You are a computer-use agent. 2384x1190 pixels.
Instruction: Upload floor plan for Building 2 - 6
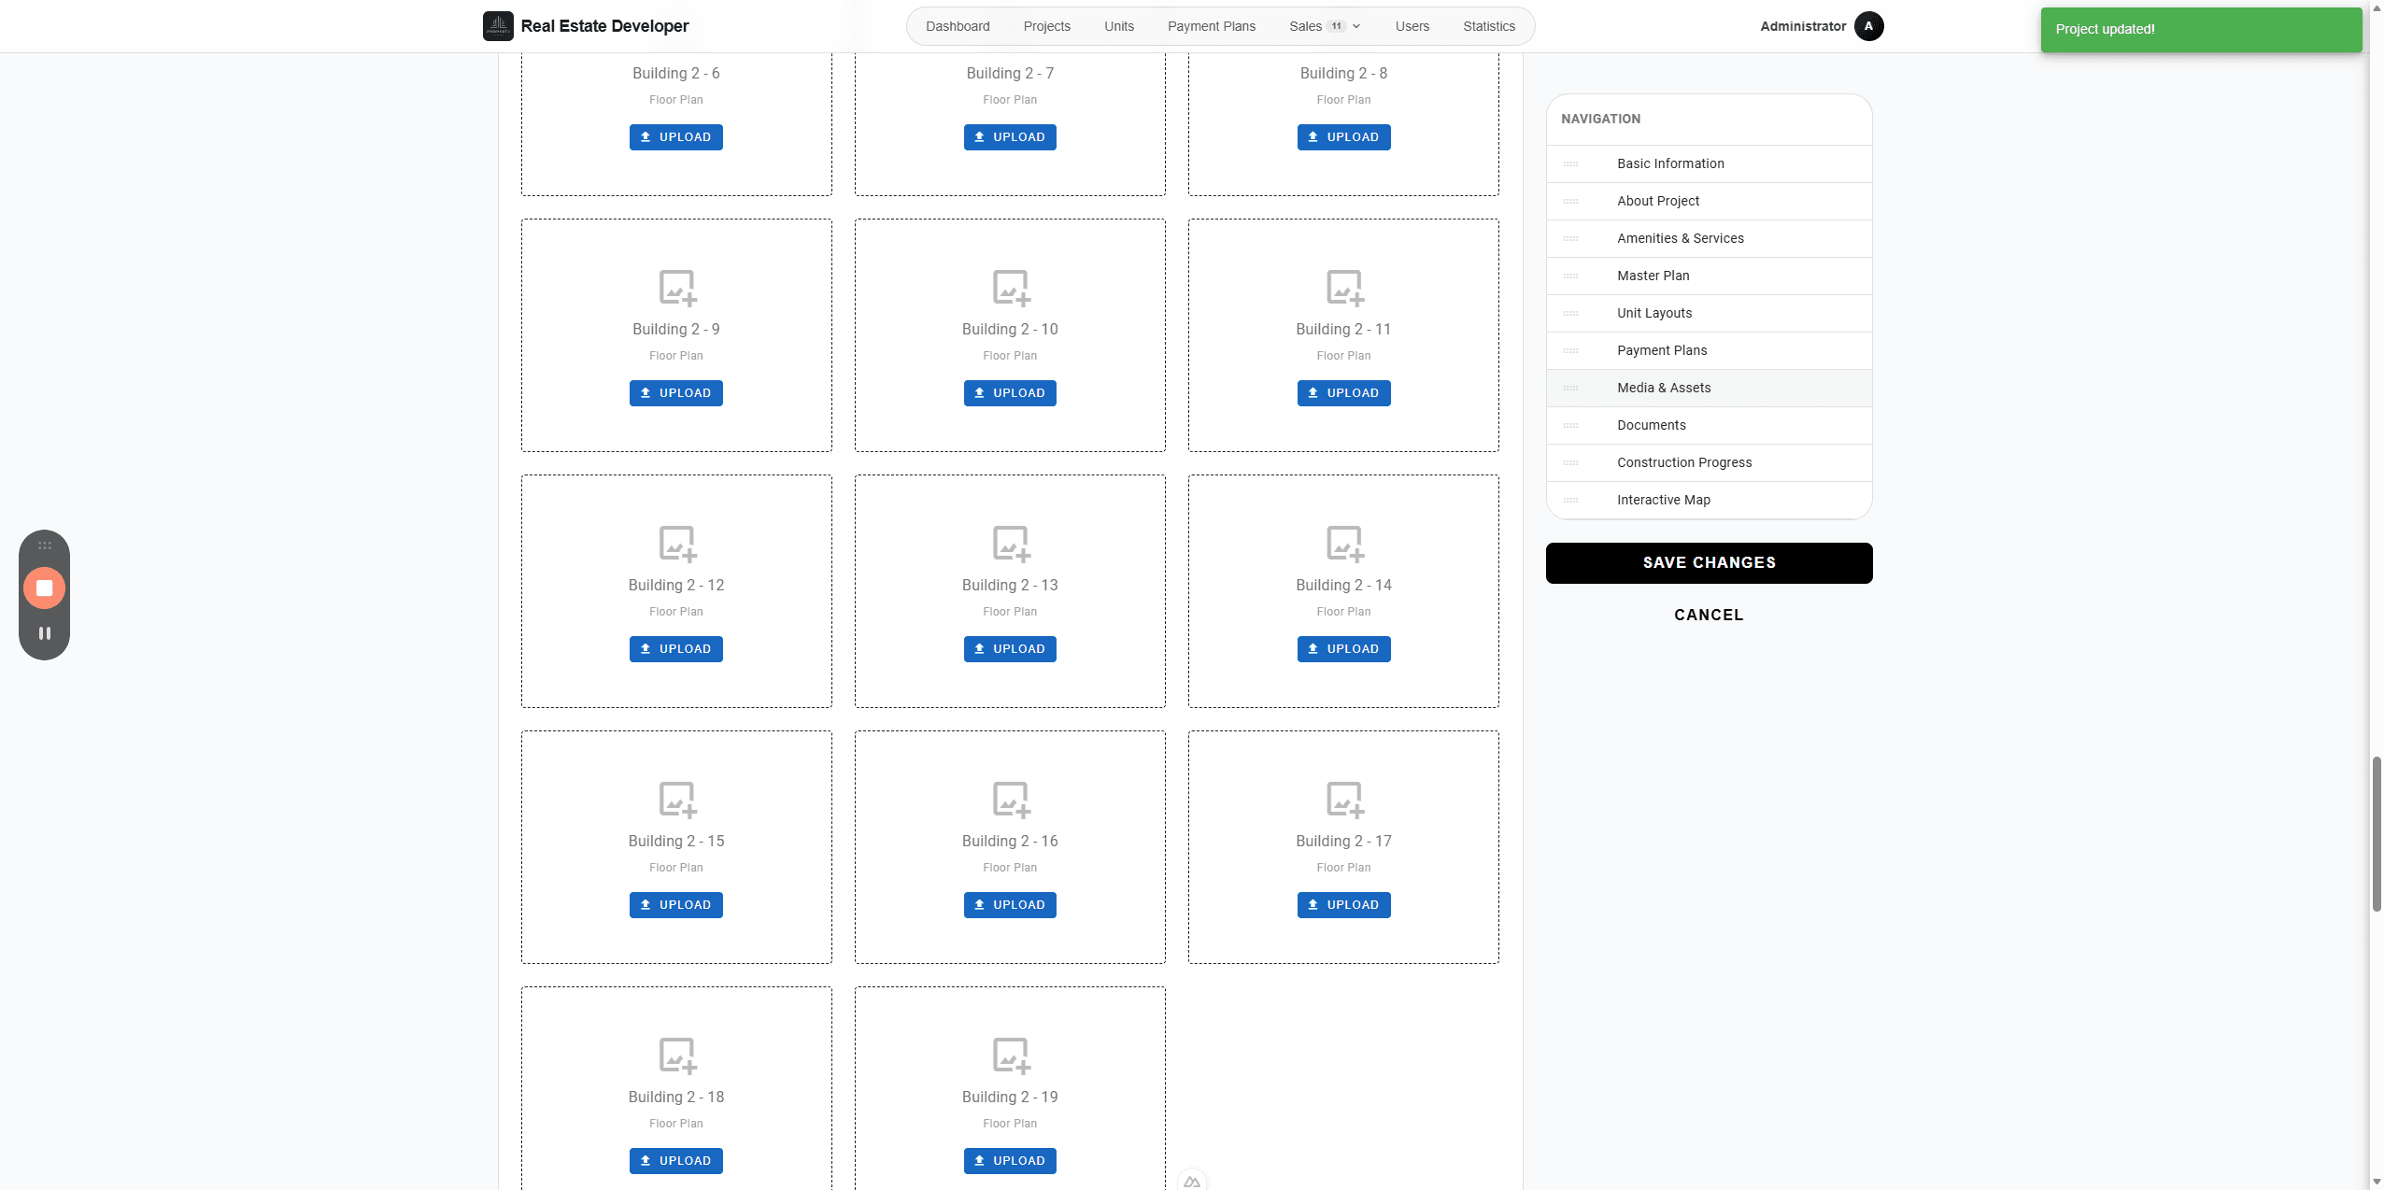pyautogui.click(x=676, y=137)
